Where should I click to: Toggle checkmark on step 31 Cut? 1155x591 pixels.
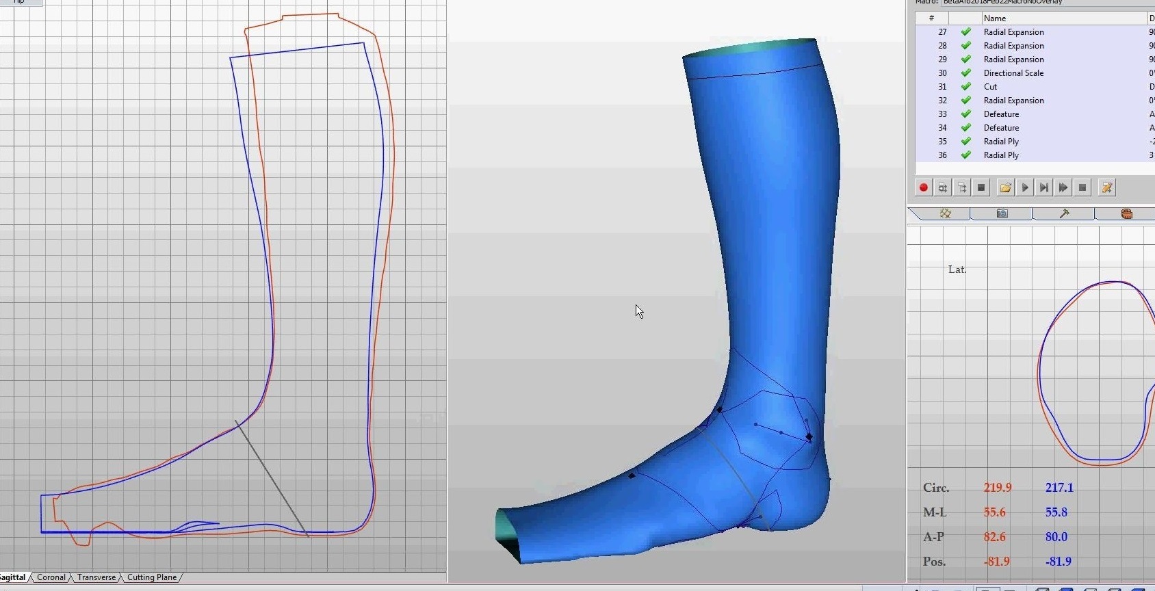point(965,87)
